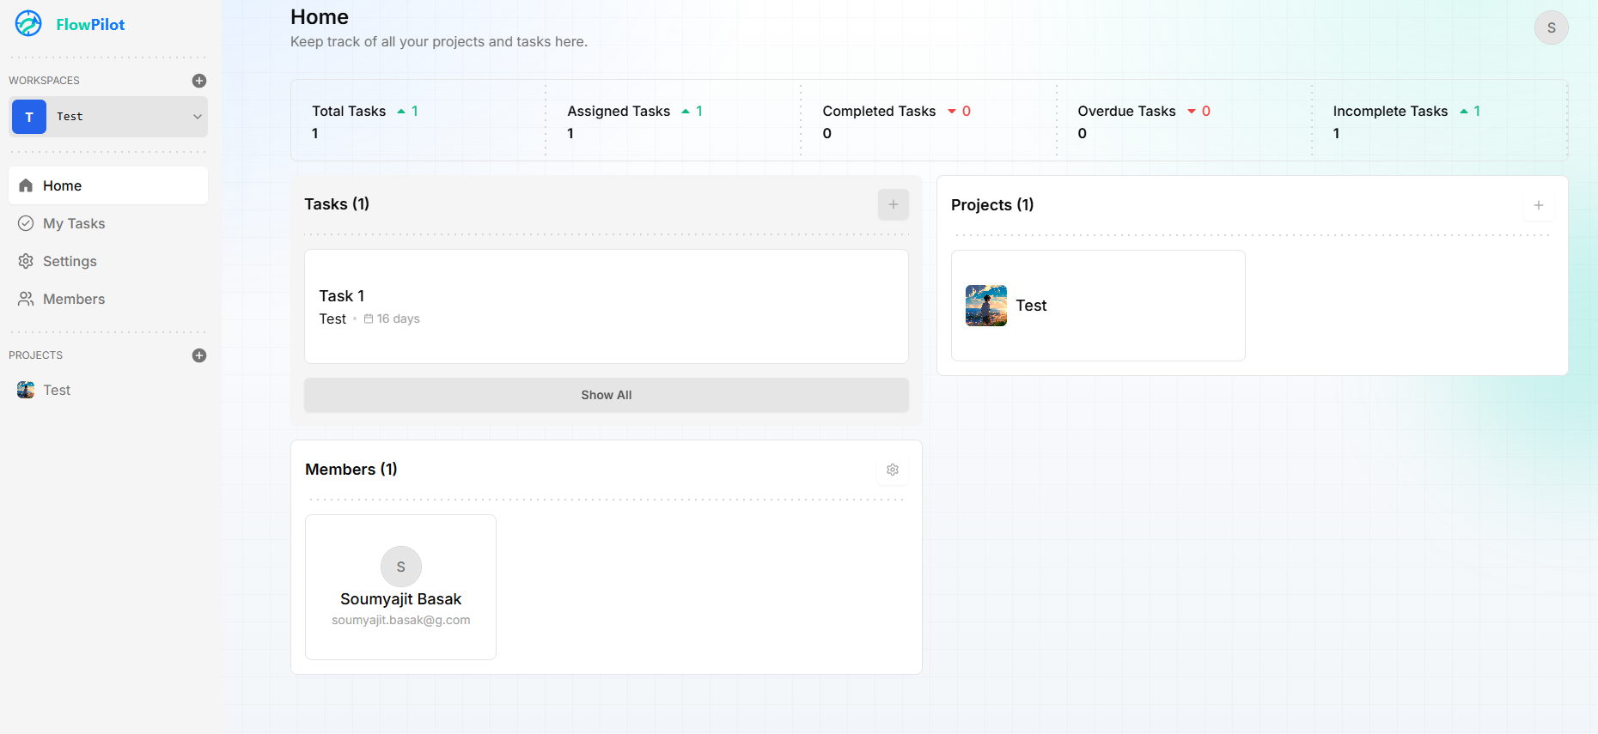Select Soumyajit Basak member card
This screenshot has width=1598, height=734.
(400, 587)
